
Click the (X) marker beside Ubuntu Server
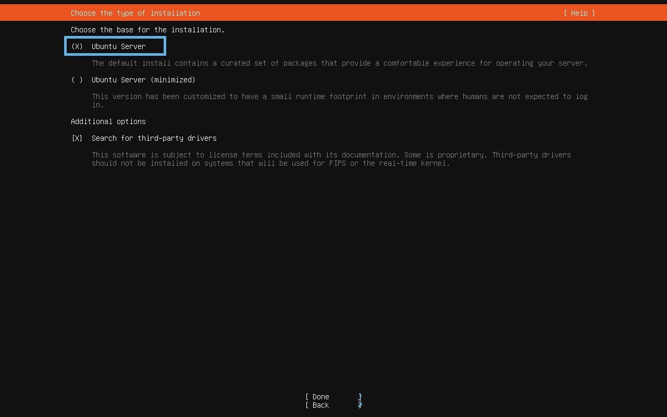pyautogui.click(x=77, y=46)
